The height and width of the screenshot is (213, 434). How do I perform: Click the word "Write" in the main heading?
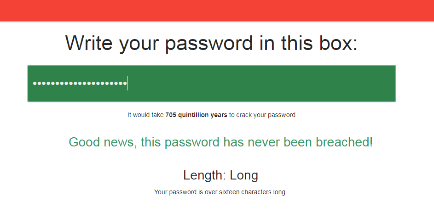(89, 43)
